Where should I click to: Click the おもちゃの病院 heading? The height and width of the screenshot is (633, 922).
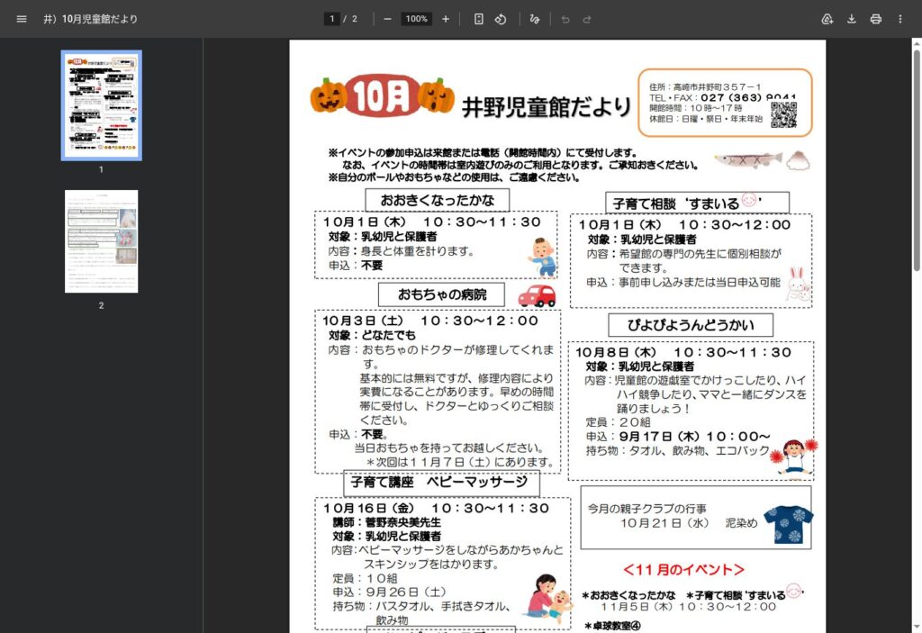(x=441, y=294)
